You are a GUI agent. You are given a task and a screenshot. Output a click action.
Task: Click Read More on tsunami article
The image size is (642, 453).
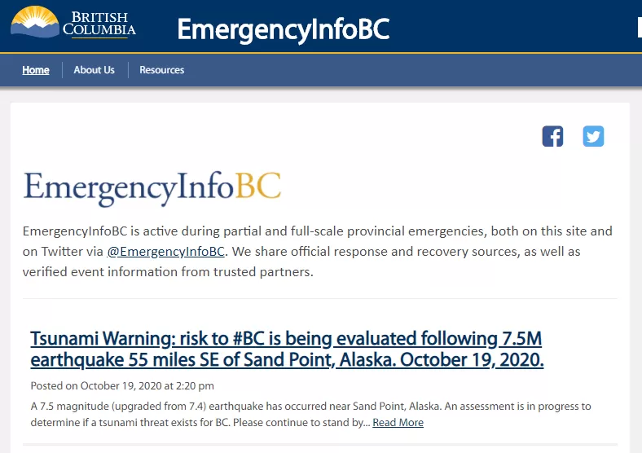tap(398, 422)
